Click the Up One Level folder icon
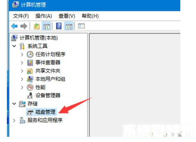The width and height of the screenshot is (196, 142). 37,26
